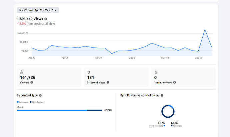Image resolution: width=230 pixels, height=137 pixels.
Task: Click the By followers vs non-followers heading
Action: [x=140, y=95]
